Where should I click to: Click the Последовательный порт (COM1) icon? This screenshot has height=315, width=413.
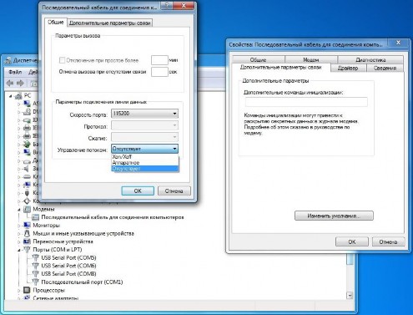(x=35, y=282)
